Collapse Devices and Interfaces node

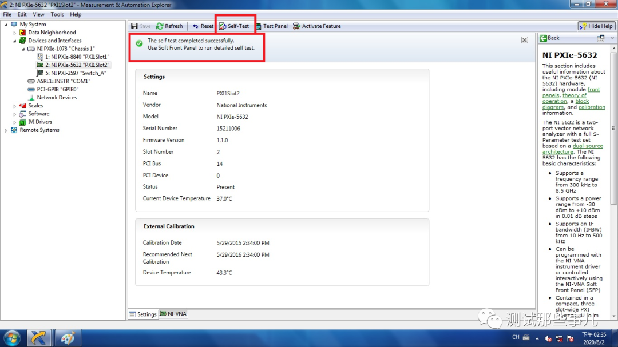coord(14,41)
